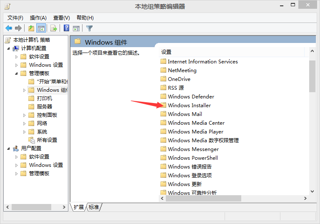Viewport: 320px width, 224px height.
Task: Click the Forward arrow toolbar icon
Action: [x=18, y=28]
